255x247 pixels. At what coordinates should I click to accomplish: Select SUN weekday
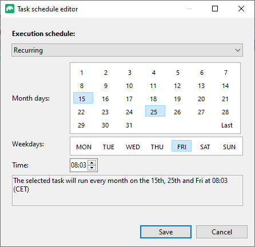click(229, 147)
